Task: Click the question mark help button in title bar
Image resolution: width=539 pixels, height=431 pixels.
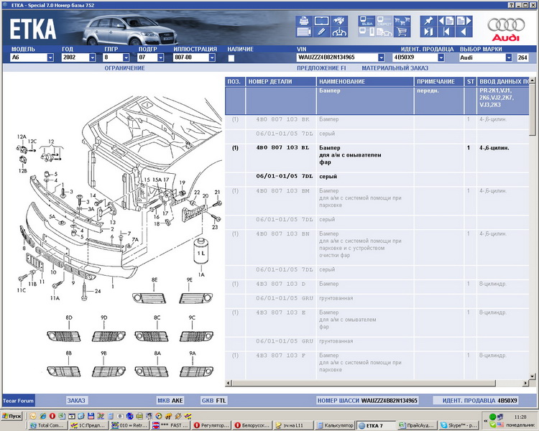Action: [511, 5]
